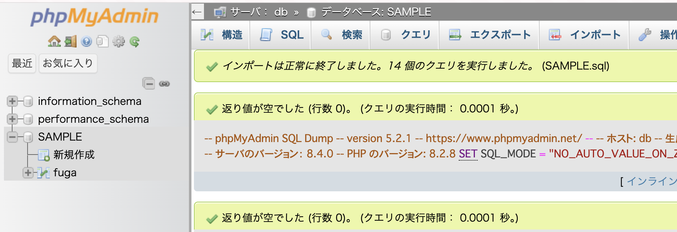This screenshot has height=232, width=677.
Task: Reload navigation panel with green refresh icon
Action: 135,42
